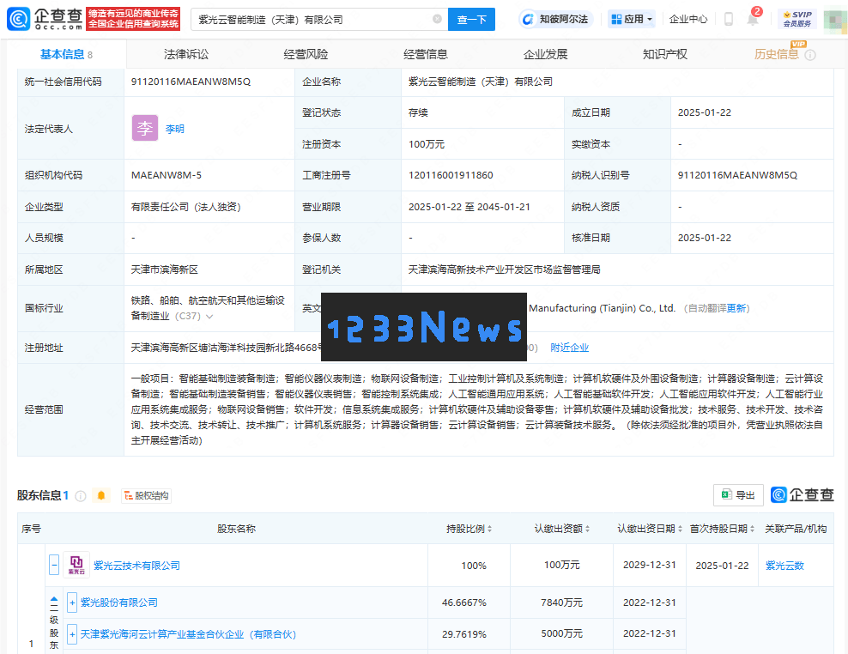Click info icon beside 股东信息 heading

80,495
